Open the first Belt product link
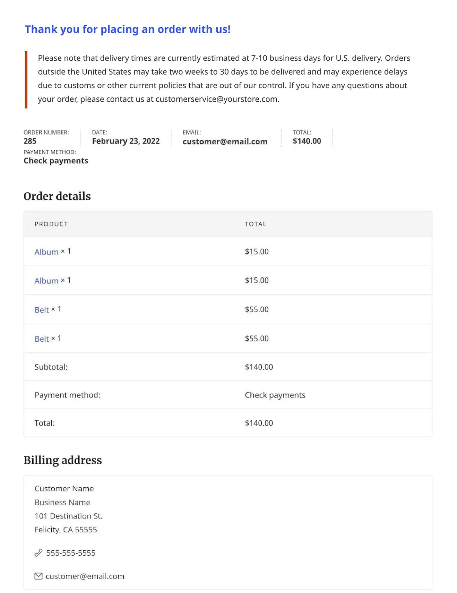This screenshot has width=457, height=593. point(42,310)
